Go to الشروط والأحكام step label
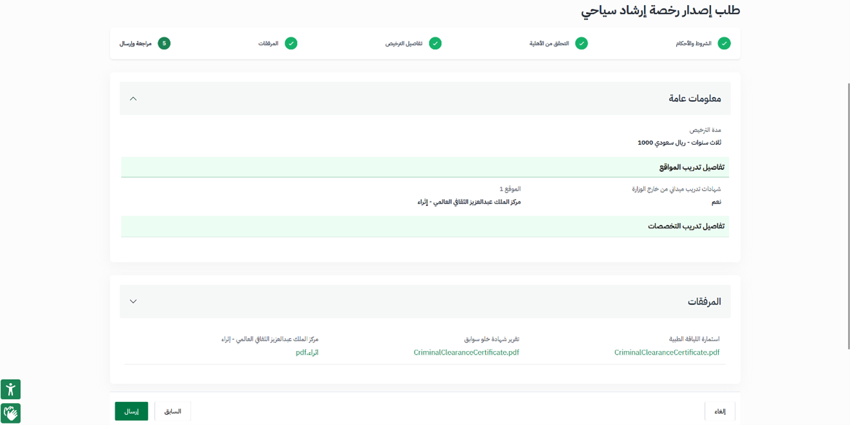This screenshot has width=850, height=425. click(x=694, y=44)
